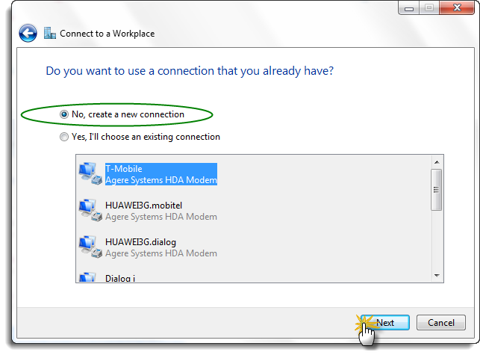Click the Connect to a Workplace title icon

[49, 33]
